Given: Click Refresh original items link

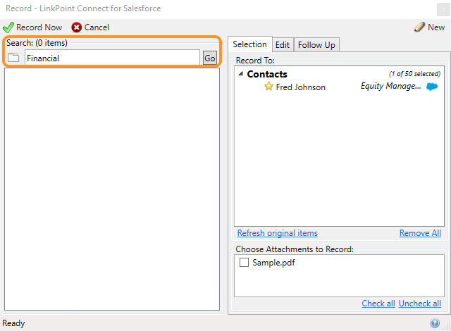Looking at the screenshot, I should click(x=278, y=233).
